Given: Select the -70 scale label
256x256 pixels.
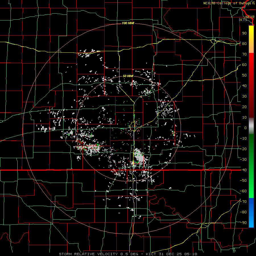Looking at the screenshot, I should 243,202.
